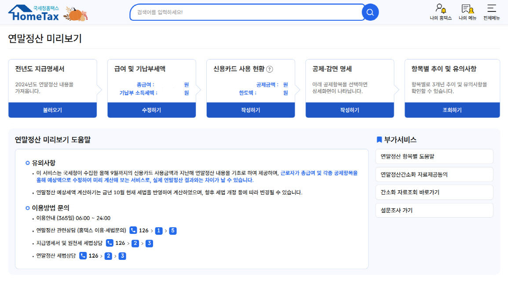Click the HomeTax logo
The width and height of the screenshot is (508, 281).
pos(34,13)
